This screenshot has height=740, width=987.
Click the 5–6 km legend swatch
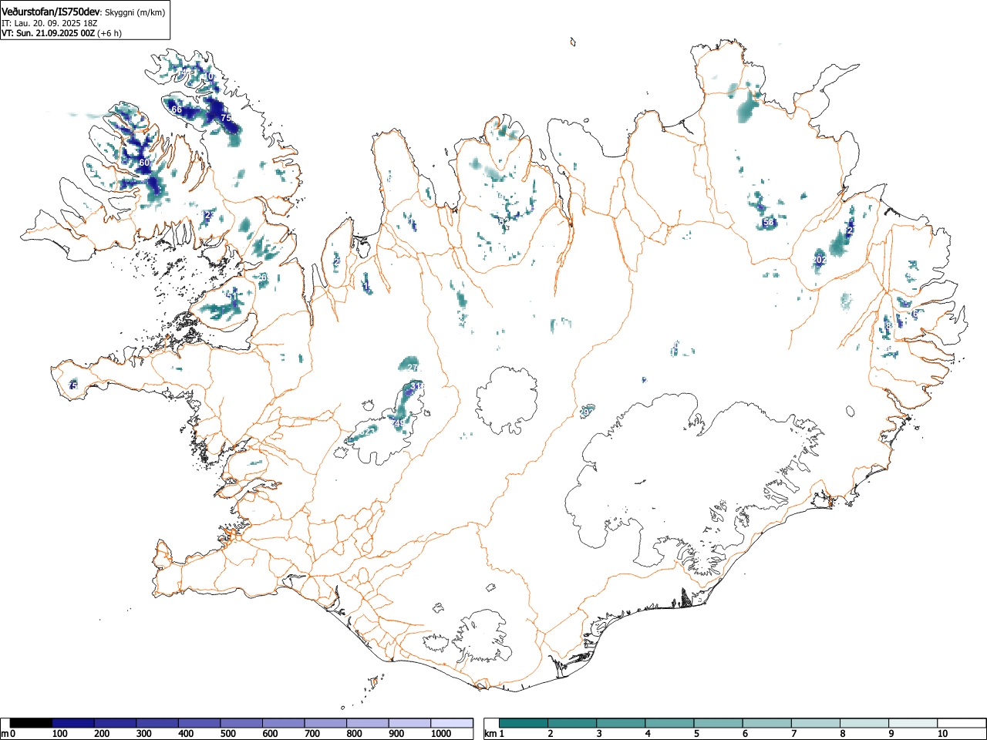(x=719, y=723)
